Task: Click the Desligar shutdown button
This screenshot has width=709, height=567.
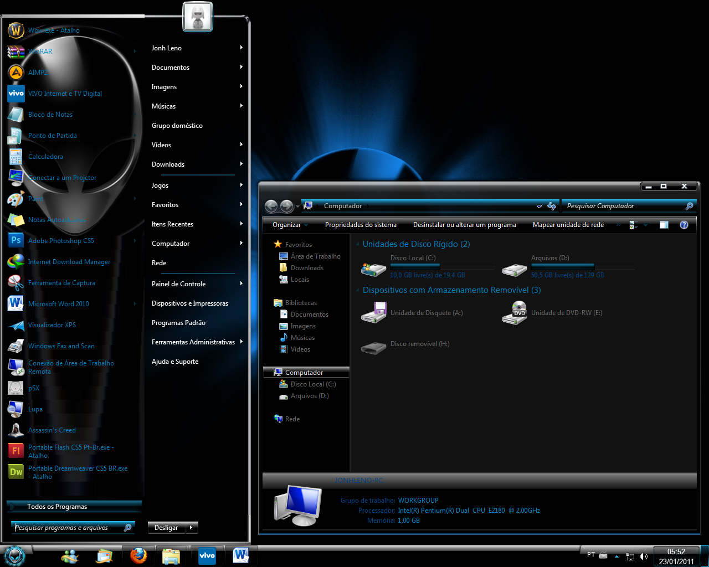Action: click(x=166, y=527)
